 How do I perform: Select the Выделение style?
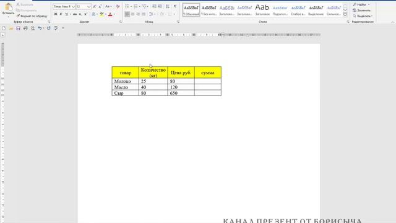pos(316,10)
